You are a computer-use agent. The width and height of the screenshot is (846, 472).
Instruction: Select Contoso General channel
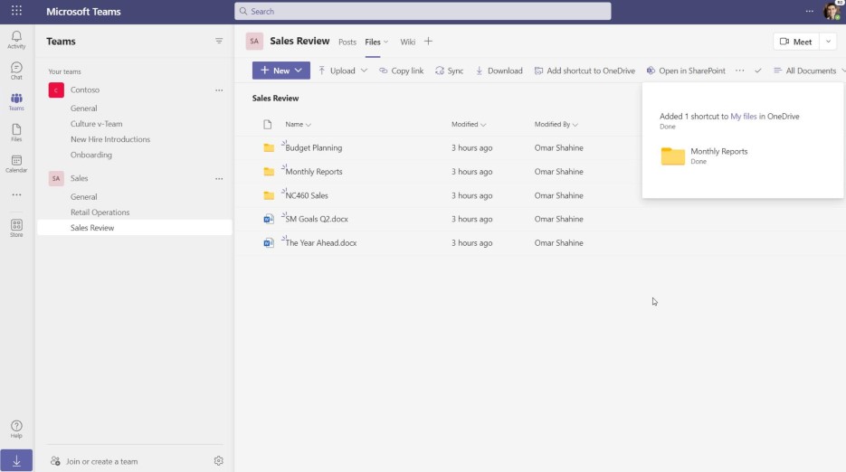point(83,109)
